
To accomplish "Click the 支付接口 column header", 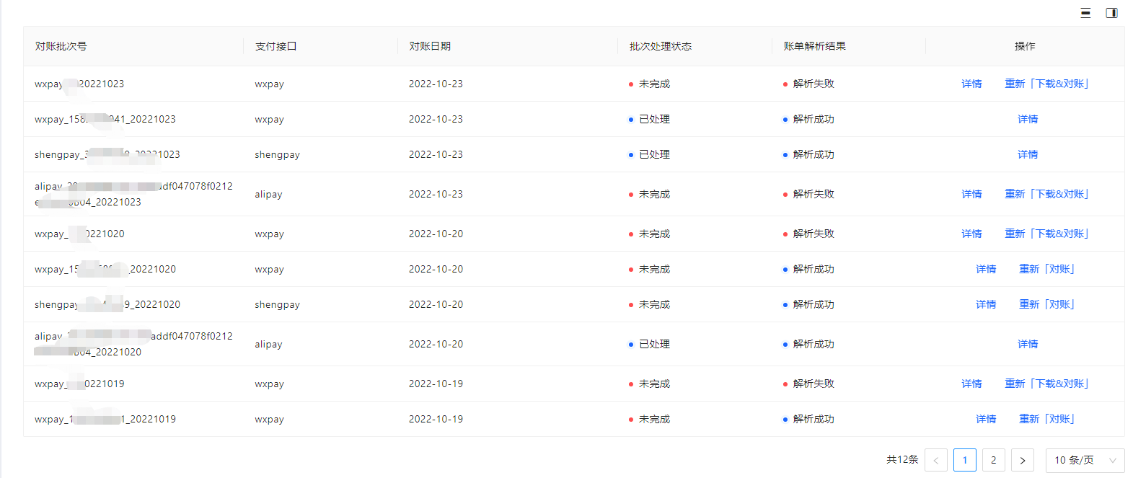I will pos(275,46).
